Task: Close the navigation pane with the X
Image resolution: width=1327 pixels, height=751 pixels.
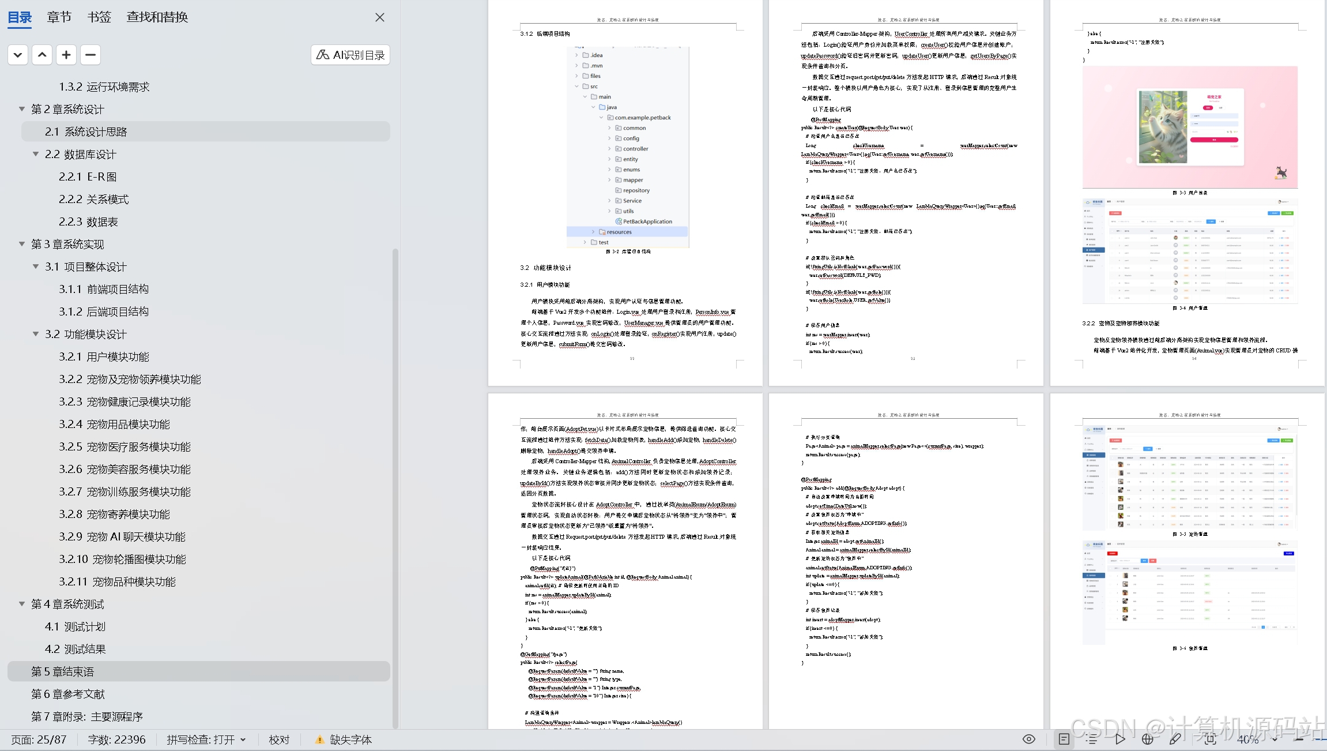Action: tap(379, 17)
